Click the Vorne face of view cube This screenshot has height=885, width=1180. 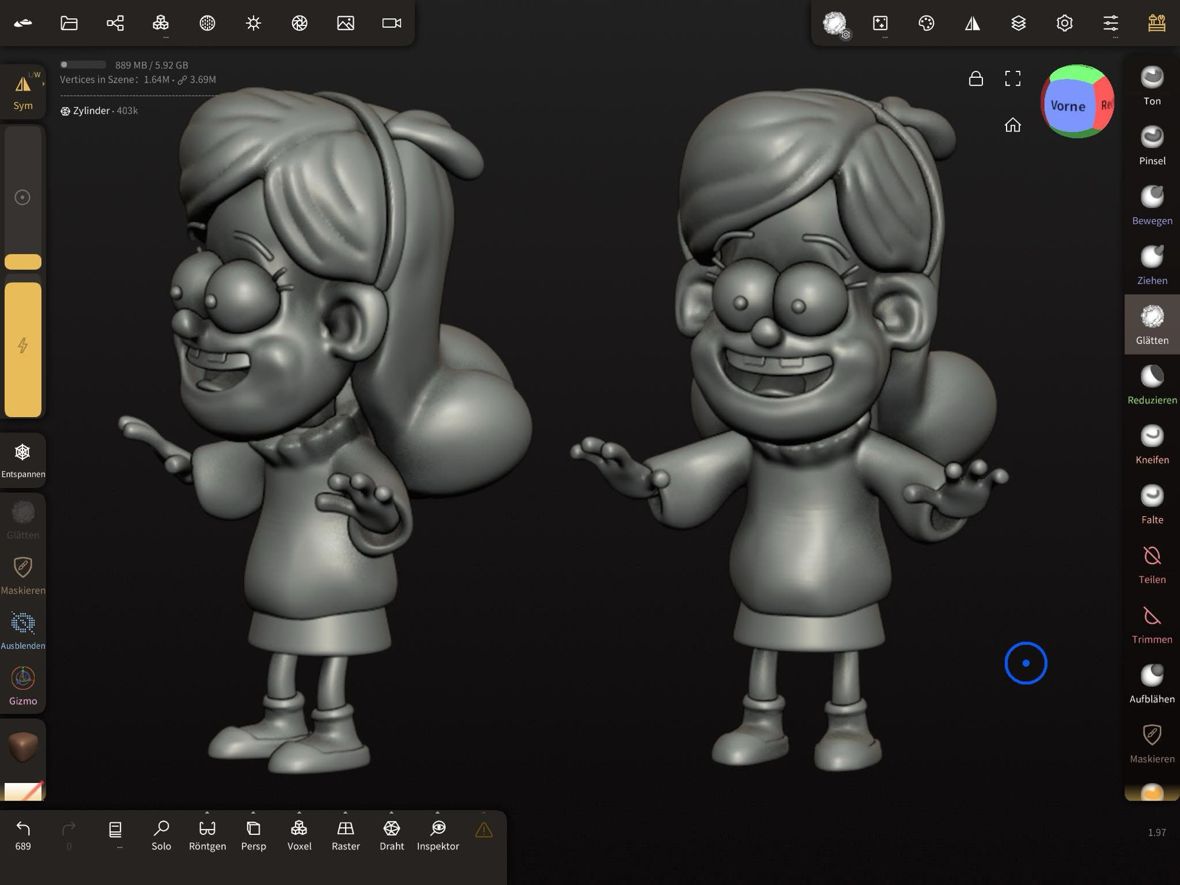tap(1068, 106)
